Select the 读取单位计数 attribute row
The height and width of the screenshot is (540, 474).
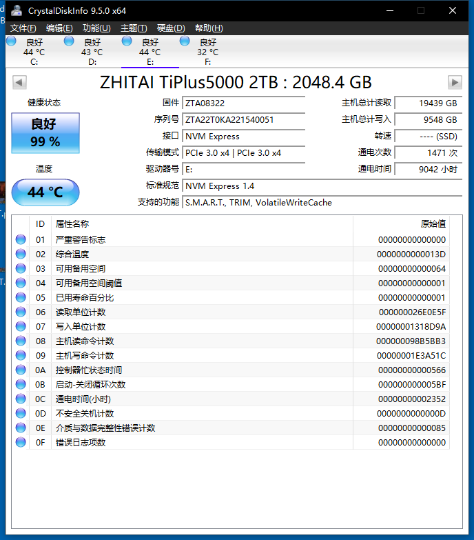pos(231,312)
